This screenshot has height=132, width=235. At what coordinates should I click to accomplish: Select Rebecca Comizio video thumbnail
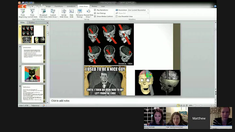[155, 118]
